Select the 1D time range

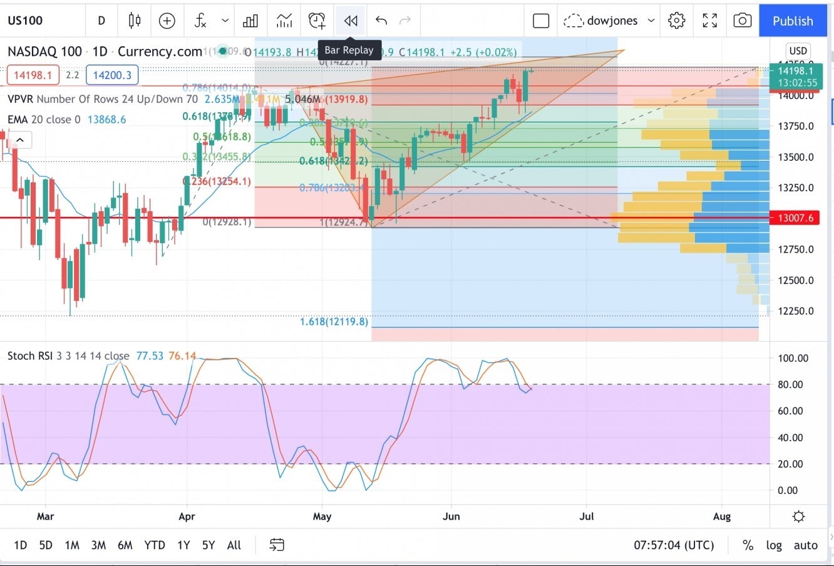(20, 545)
